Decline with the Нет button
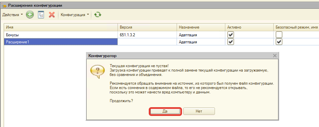Viewport: 319px width, 127px height. tap(199, 111)
